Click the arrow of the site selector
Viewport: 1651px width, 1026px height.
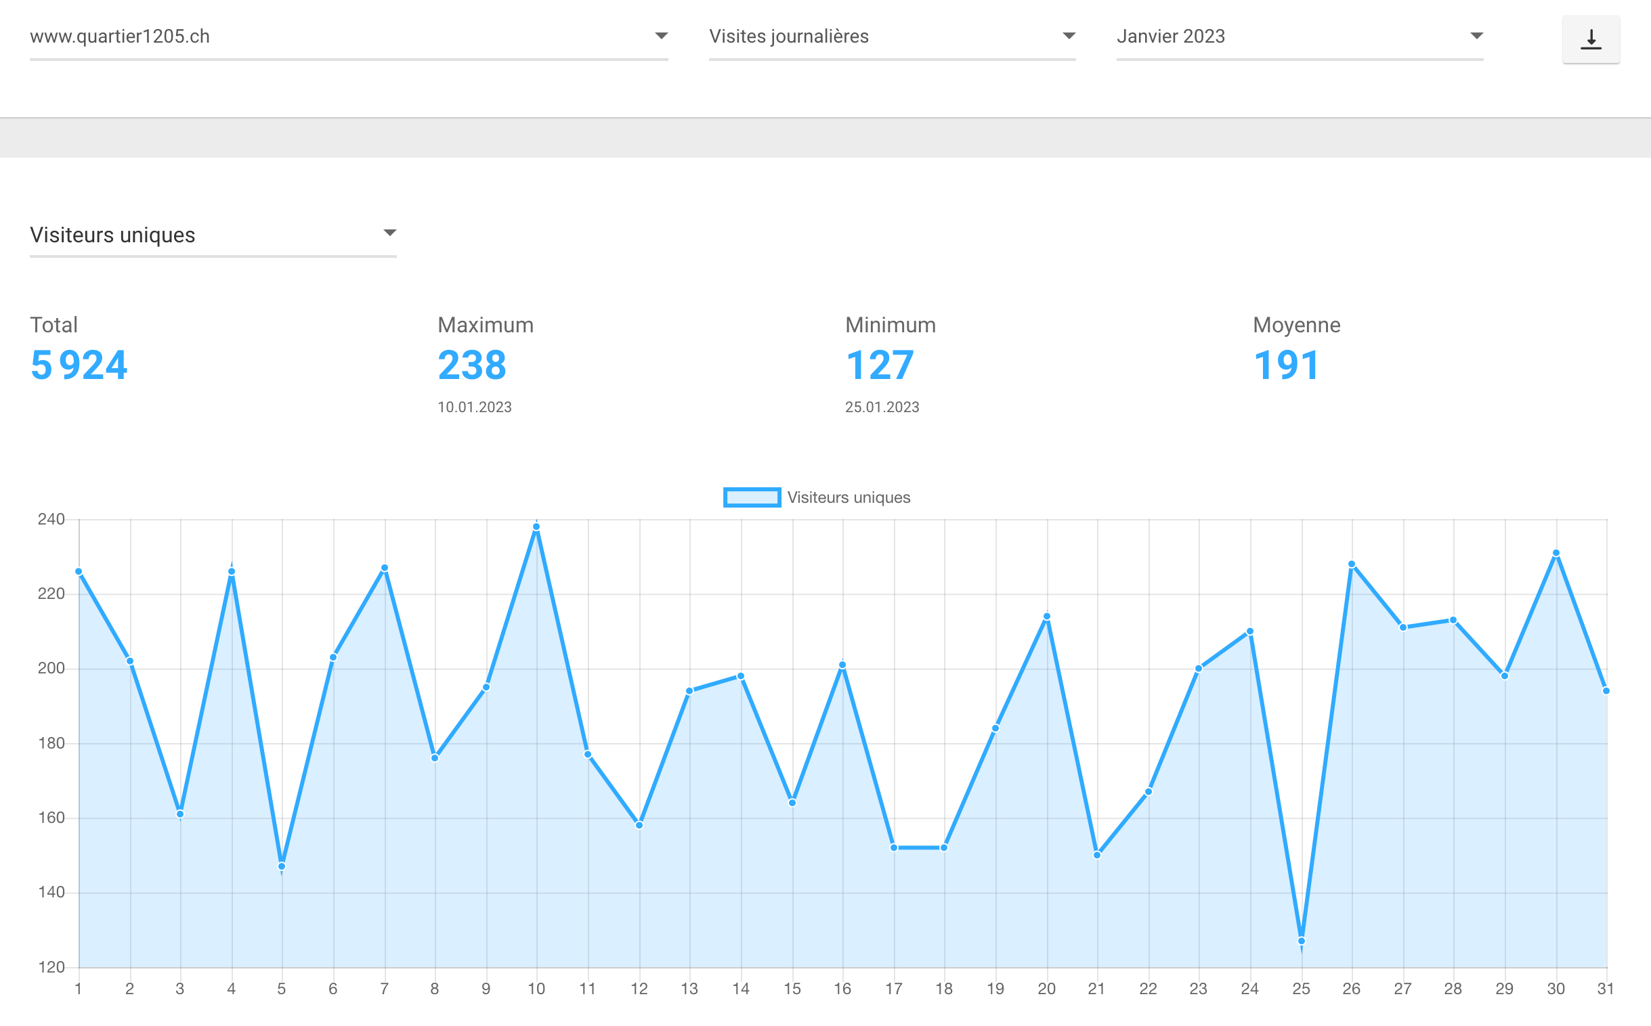tap(661, 36)
